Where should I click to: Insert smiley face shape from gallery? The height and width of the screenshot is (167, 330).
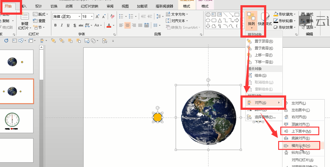tap(208, 14)
